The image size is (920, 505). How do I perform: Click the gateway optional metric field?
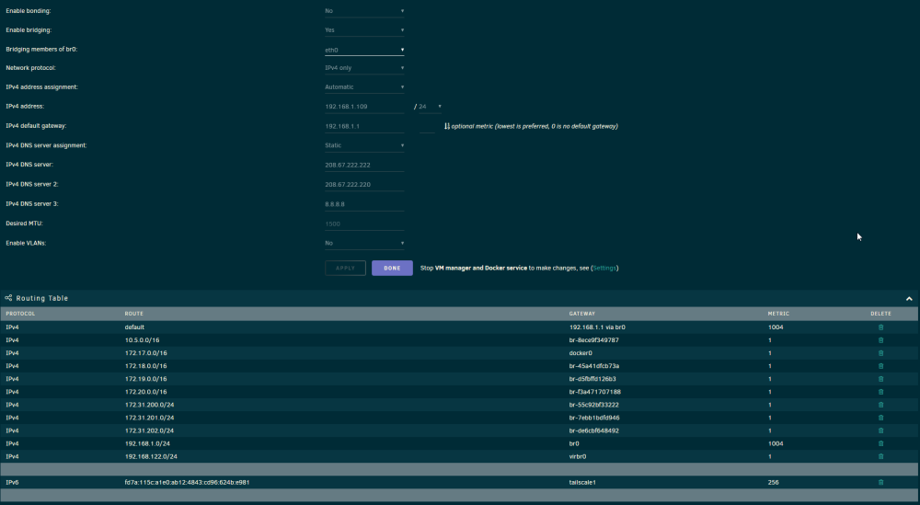click(x=427, y=126)
